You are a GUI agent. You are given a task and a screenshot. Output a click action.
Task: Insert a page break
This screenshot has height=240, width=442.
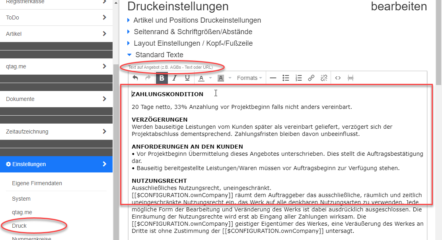coord(350,78)
